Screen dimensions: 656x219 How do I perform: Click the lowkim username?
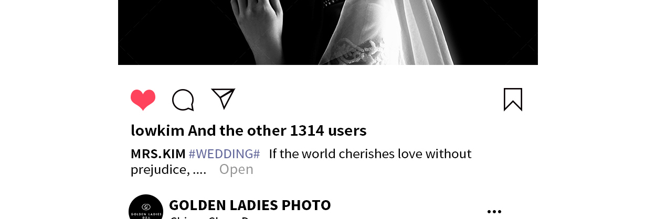(157, 130)
